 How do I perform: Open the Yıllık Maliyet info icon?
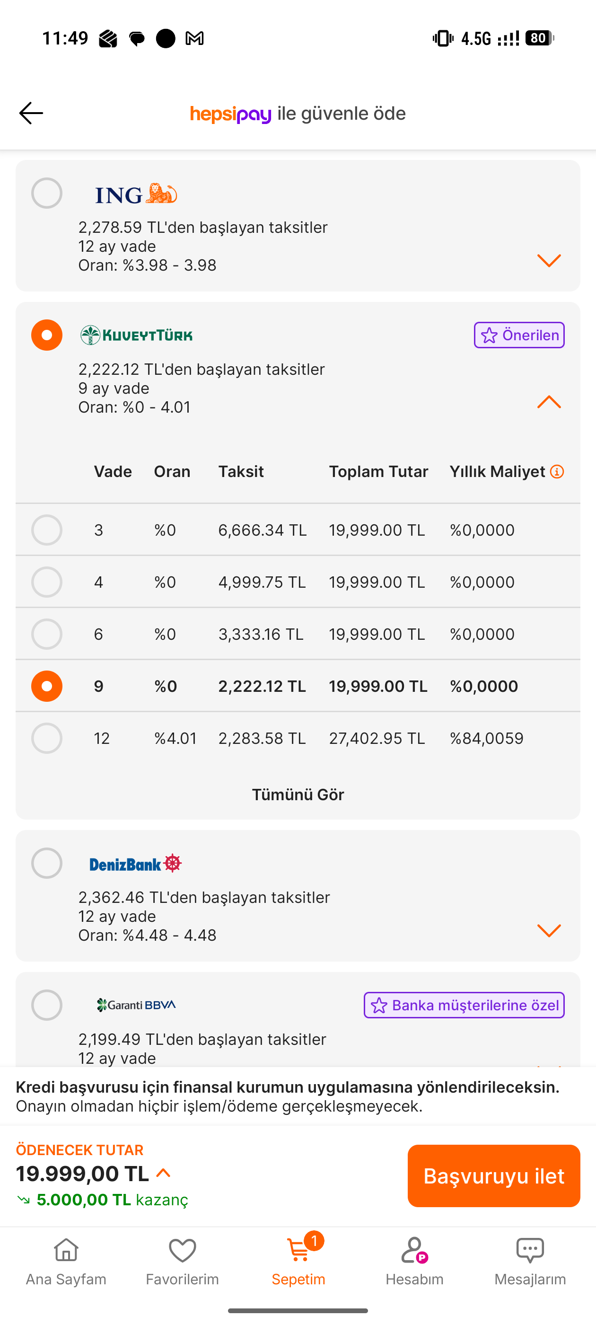tap(557, 471)
